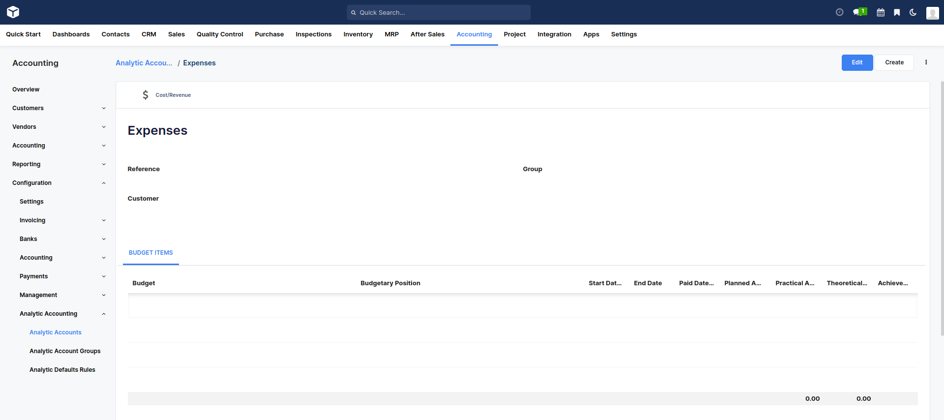Click the page vertical scrollbar
The height and width of the screenshot is (420, 944).
coord(942,207)
